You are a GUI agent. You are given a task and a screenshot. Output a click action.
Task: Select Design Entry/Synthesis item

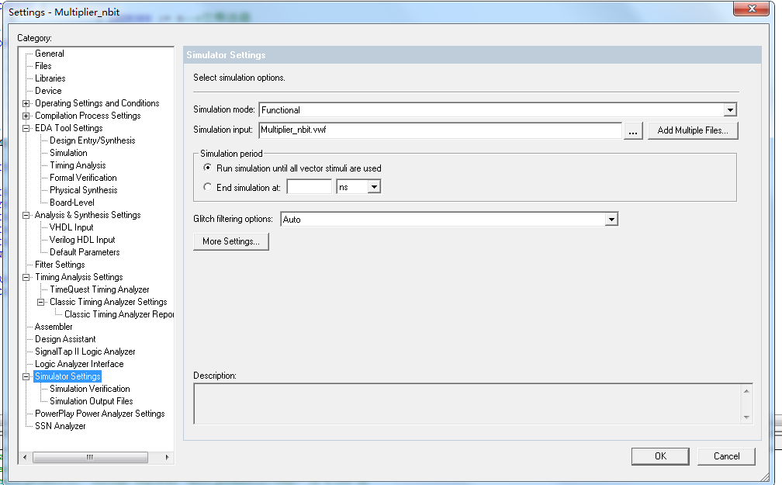(92, 140)
